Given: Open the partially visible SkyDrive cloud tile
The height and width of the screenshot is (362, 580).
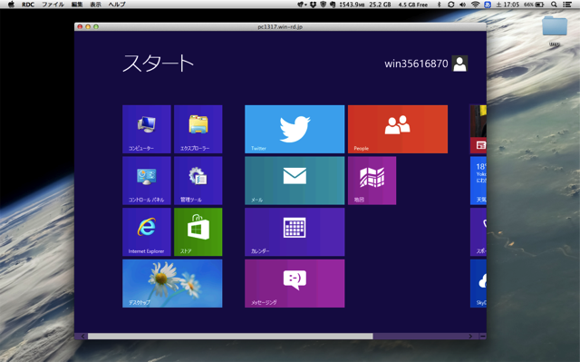Looking at the screenshot, I should [478, 283].
